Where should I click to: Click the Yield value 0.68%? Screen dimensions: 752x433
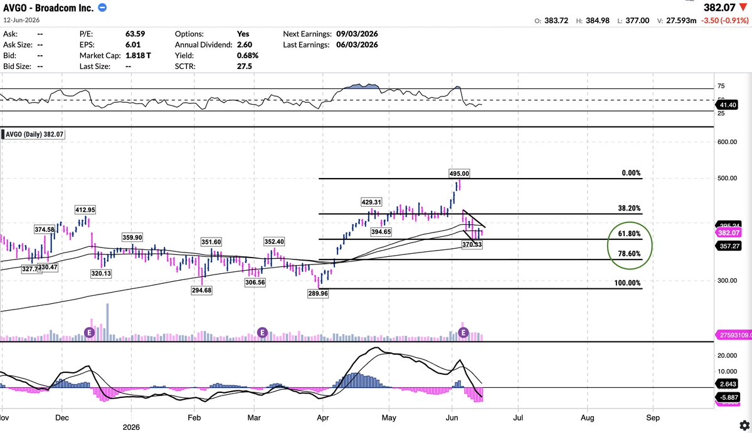(x=248, y=56)
